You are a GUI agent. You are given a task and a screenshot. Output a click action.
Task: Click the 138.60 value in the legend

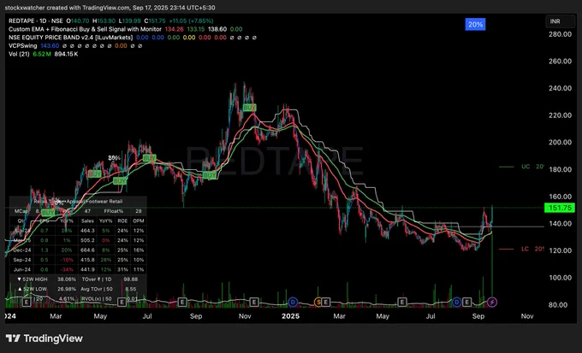[217, 29]
